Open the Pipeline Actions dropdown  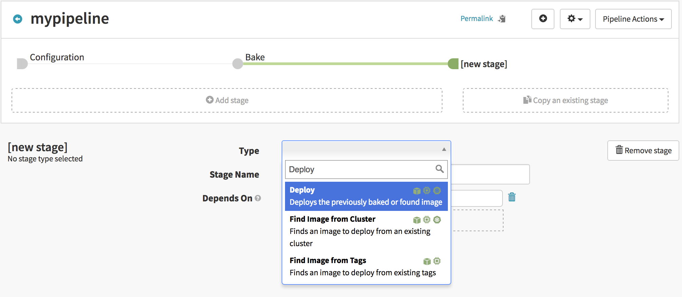click(633, 19)
